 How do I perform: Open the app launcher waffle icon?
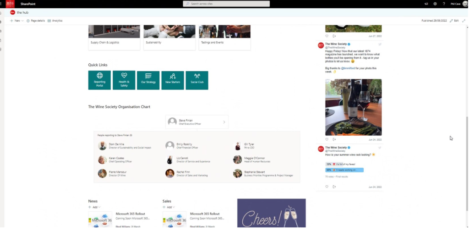point(1,4)
